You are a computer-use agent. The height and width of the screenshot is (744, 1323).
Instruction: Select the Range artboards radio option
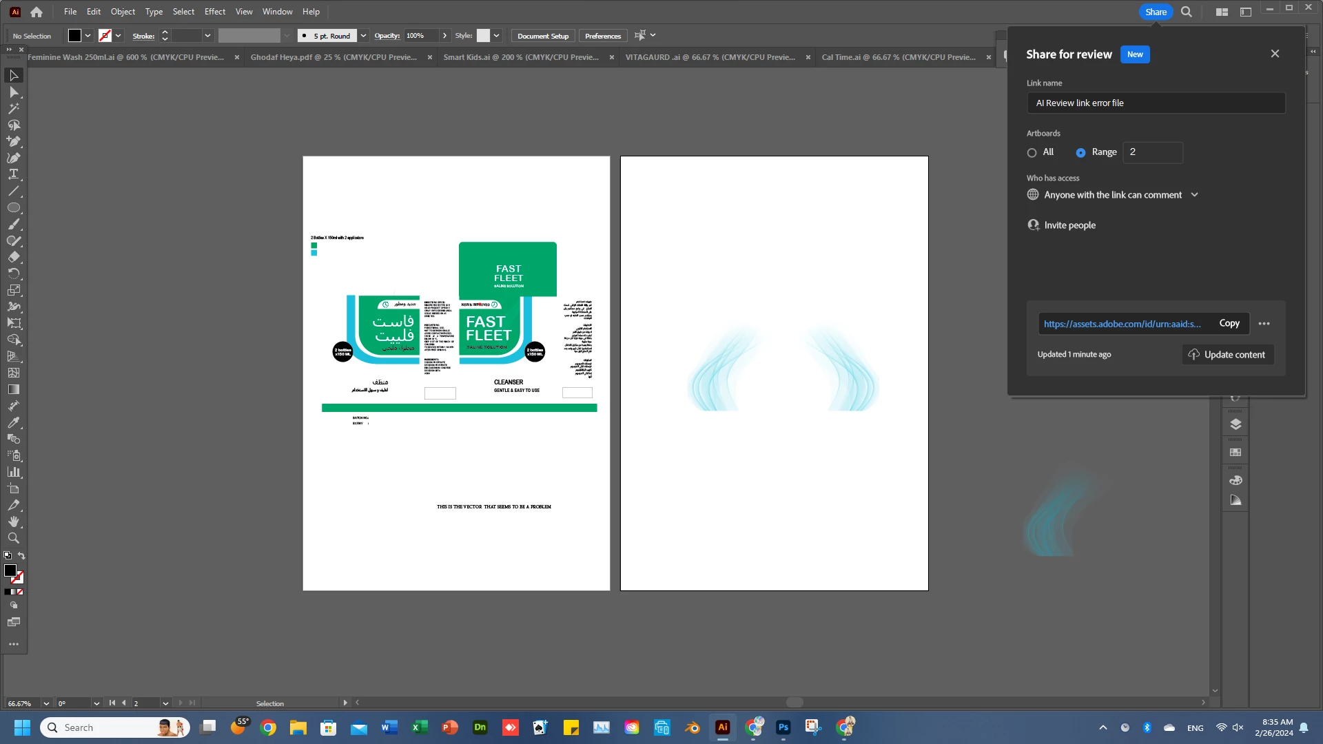pyautogui.click(x=1080, y=152)
